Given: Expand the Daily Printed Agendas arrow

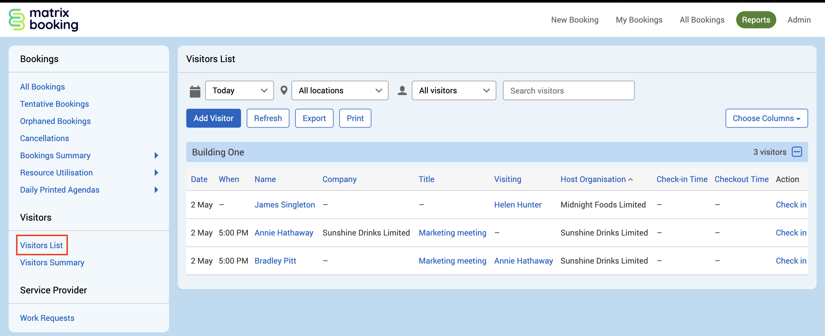Looking at the screenshot, I should pyautogui.click(x=156, y=190).
